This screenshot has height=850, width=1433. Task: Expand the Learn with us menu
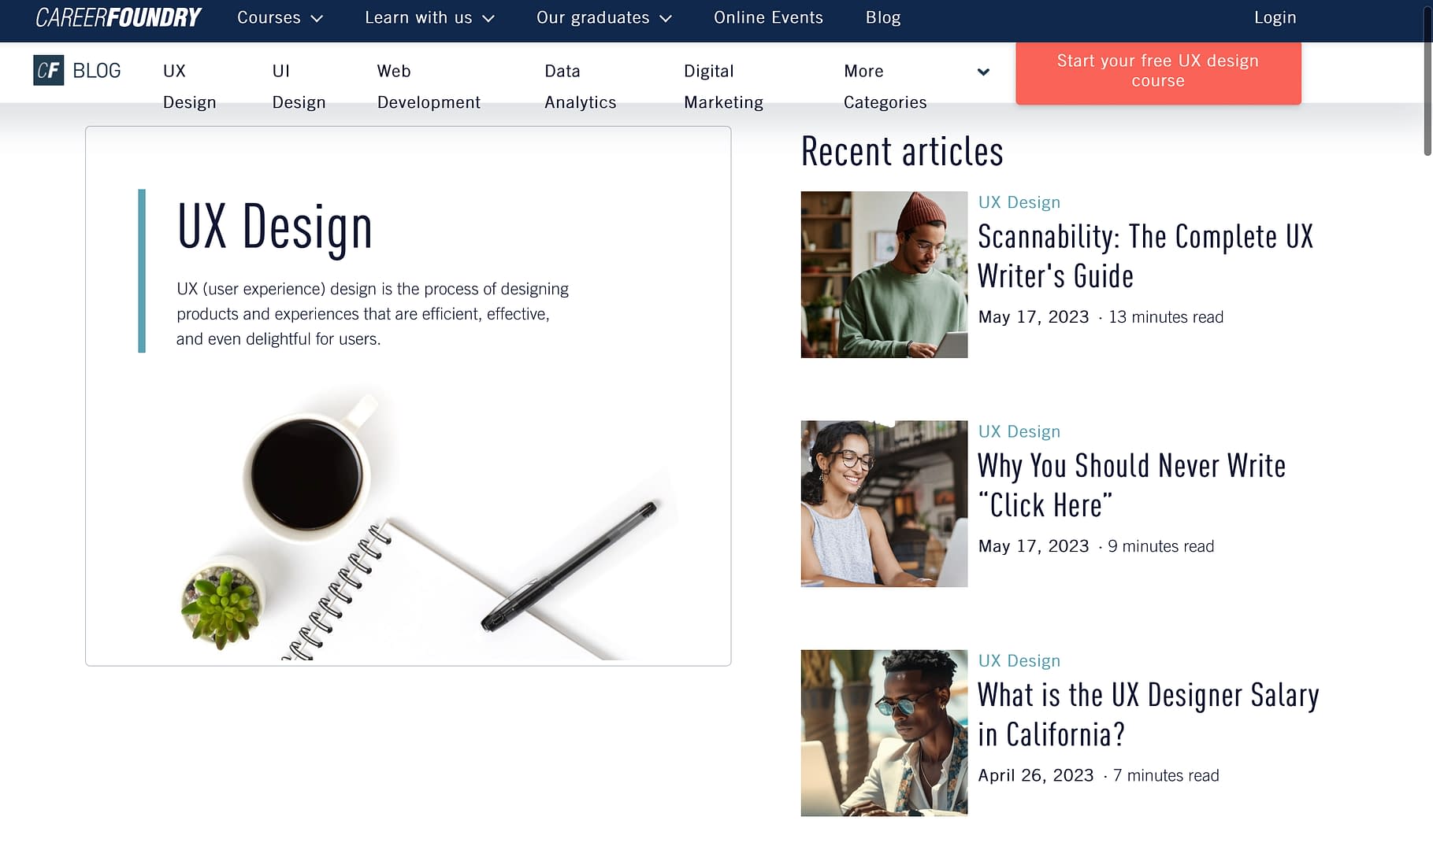coord(429,17)
